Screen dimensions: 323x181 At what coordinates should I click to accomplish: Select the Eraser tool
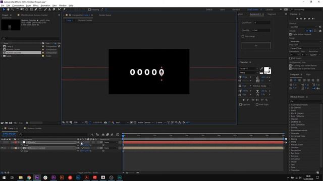click(54, 10)
